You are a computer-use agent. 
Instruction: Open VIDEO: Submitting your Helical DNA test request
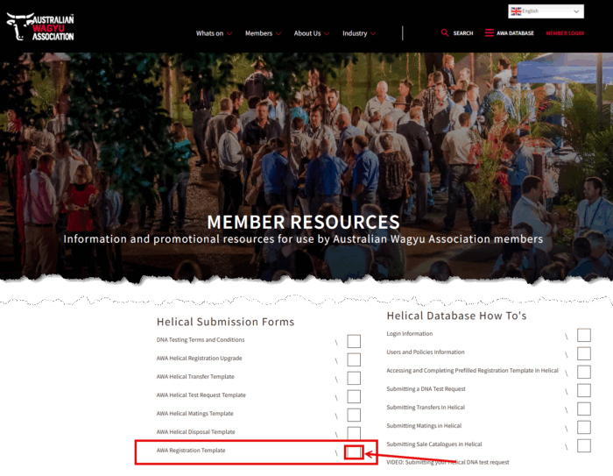tap(447, 462)
